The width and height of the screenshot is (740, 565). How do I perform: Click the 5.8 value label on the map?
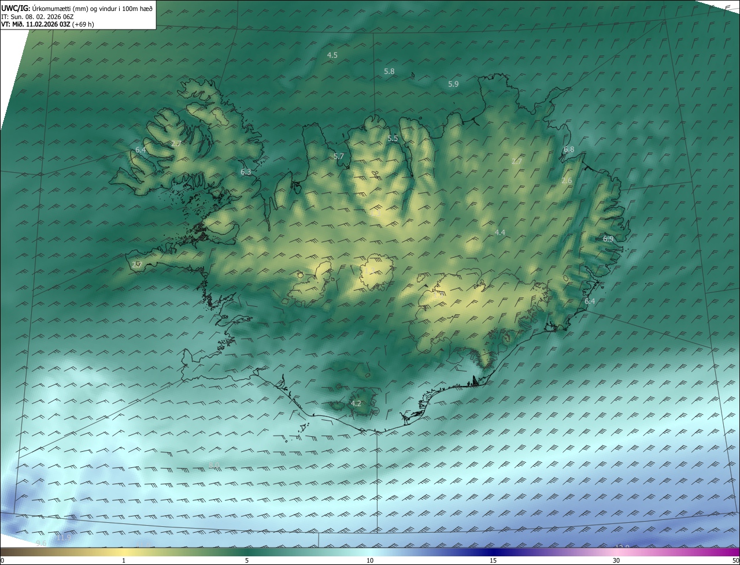(x=389, y=71)
